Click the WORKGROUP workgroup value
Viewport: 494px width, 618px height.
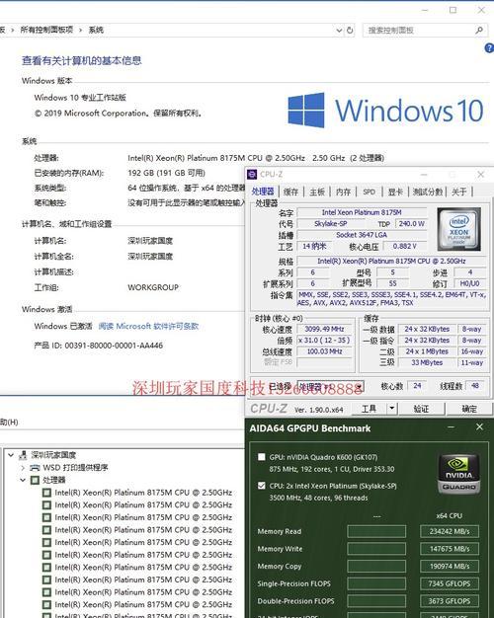pyautogui.click(x=153, y=287)
